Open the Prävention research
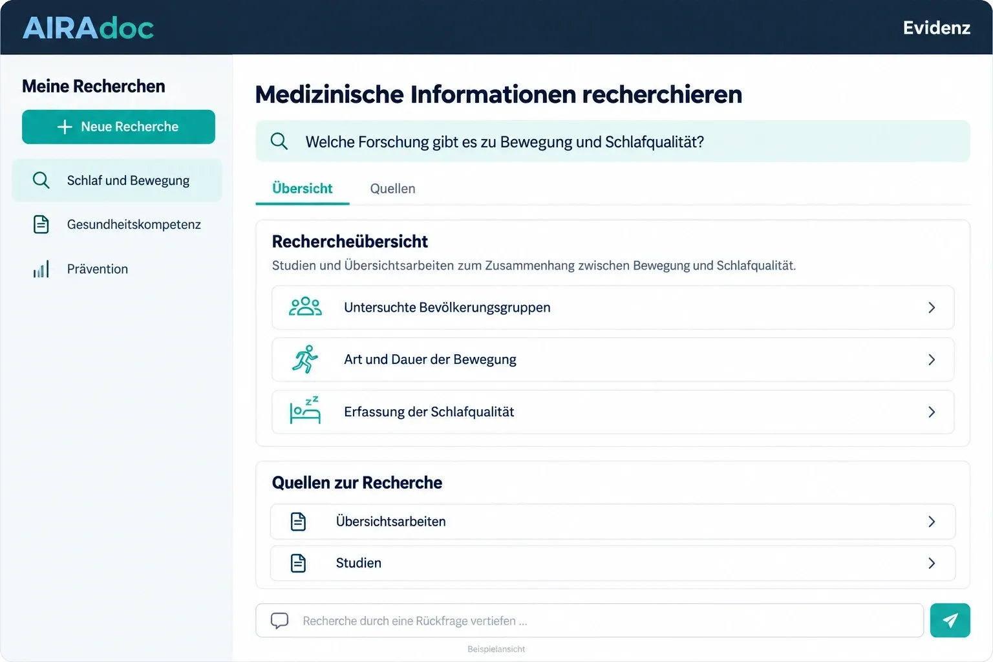 point(117,269)
